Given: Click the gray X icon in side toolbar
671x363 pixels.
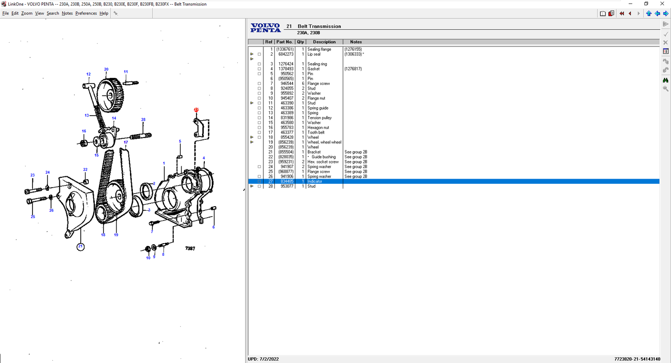Looking at the screenshot, I should (x=665, y=42).
